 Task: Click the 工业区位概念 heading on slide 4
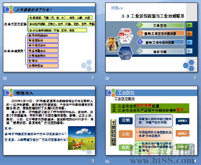pos(125,99)
